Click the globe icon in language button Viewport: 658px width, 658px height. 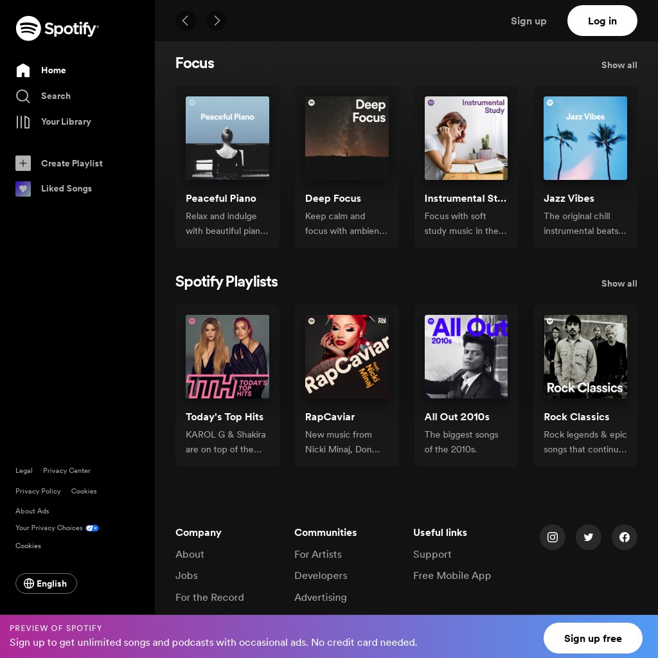click(x=29, y=583)
